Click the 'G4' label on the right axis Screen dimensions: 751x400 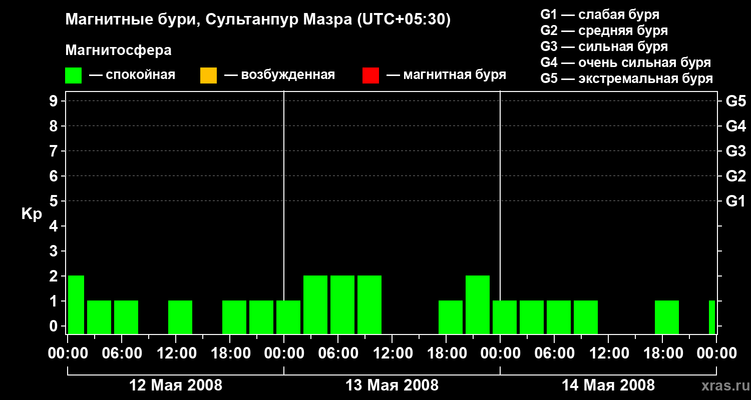point(736,126)
